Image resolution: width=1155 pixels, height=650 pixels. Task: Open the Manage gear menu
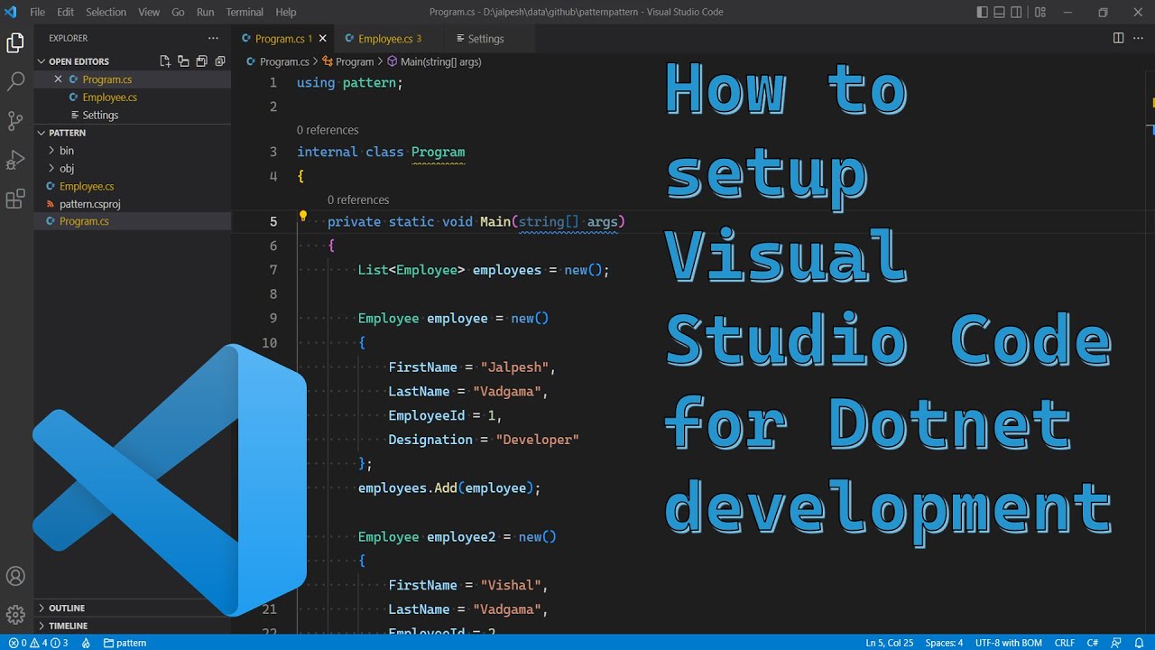tap(15, 615)
